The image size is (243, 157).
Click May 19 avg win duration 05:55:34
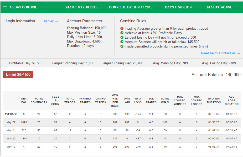pyautogui.click(x=214, y=146)
